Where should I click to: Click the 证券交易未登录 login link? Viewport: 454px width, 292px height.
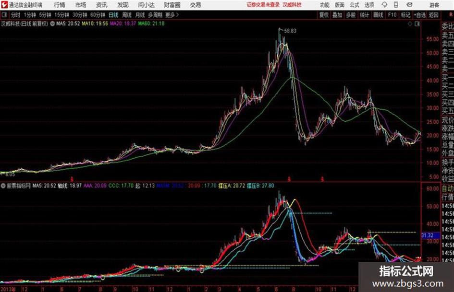pyautogui.click(x=263, y=5)
